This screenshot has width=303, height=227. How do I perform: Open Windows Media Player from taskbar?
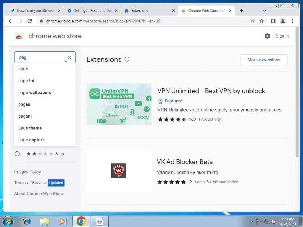pyautogui.click(x=62, y=221)
